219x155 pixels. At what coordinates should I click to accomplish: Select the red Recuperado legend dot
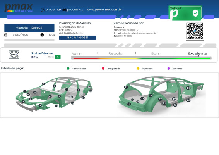pos(103,69)
